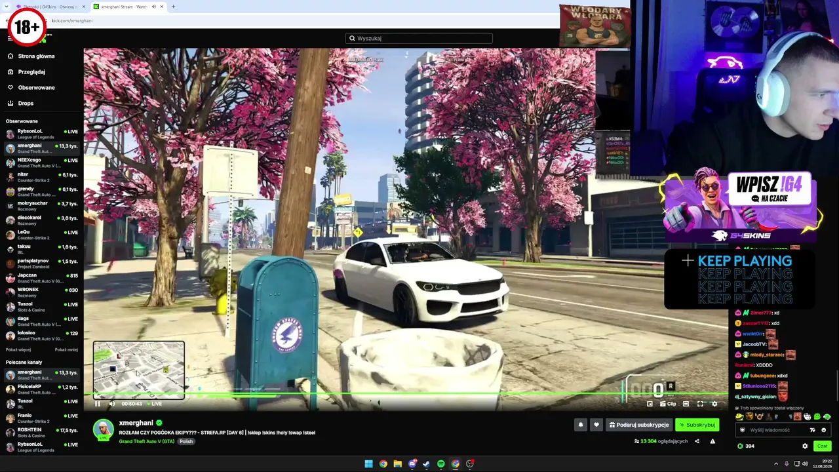The width and height of the screenshot is (839, 472).
Task: Open RybsonLoL channel in Obserwowane list
Action: click(x=42, y=134)
